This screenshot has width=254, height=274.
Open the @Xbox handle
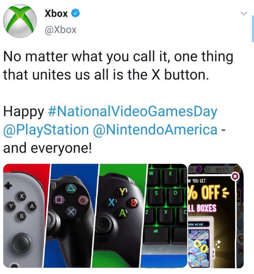click(61, 30)
